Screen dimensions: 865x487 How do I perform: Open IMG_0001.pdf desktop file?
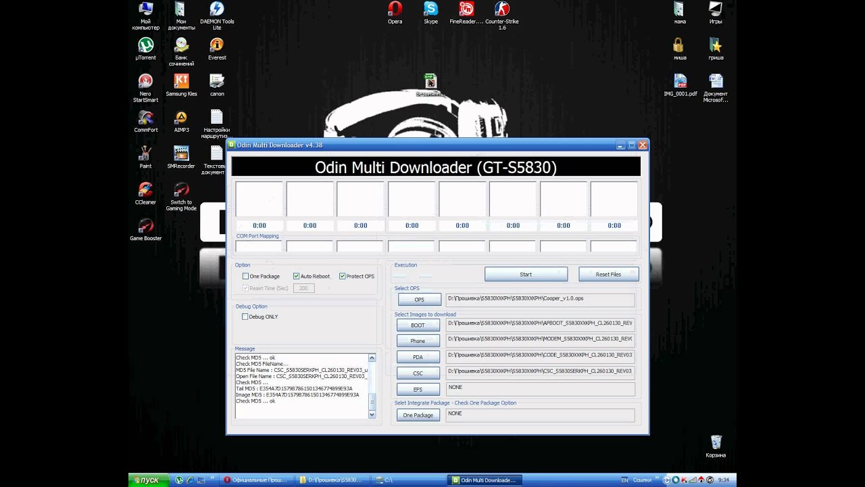tap(680, 85)
